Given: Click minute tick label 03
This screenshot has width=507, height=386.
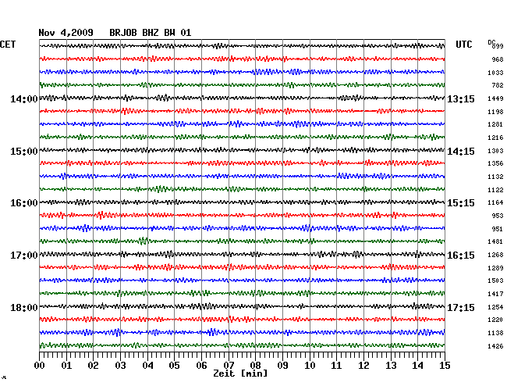Looking at the screenshot, I should click(120, 366).
